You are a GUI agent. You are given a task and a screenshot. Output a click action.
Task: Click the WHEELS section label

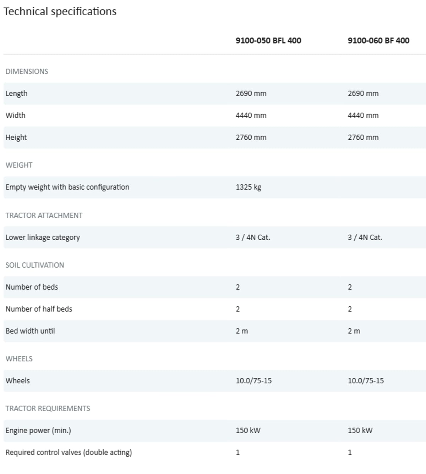point(19,358)
